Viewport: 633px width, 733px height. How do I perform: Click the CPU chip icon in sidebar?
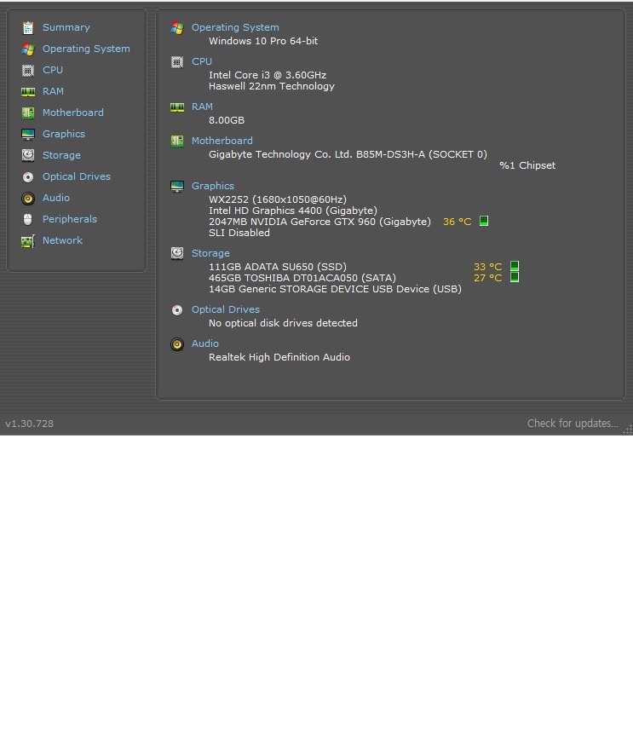(28, 71)
